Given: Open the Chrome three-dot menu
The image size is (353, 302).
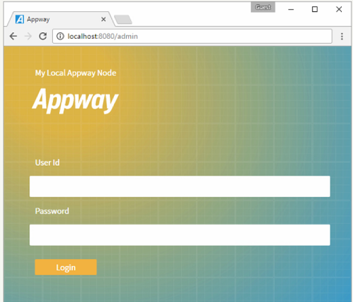Looking at the screenshot, I should 342,36.
